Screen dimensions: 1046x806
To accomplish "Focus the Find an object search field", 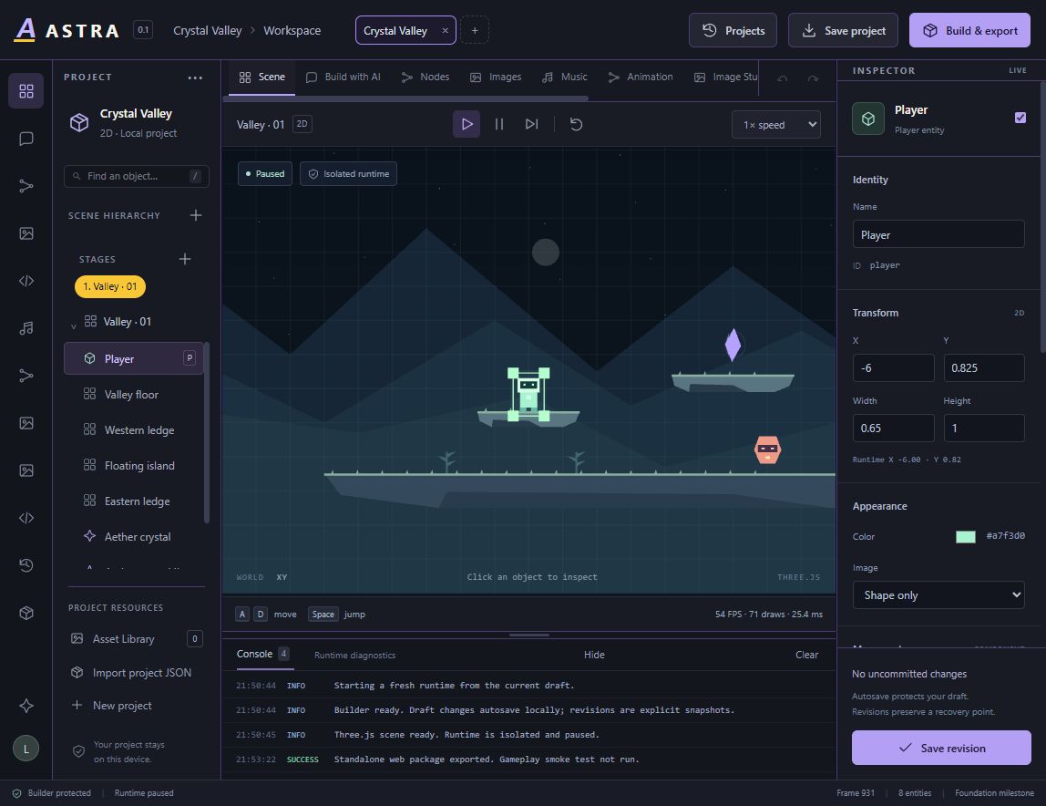I will pos(136,176).
